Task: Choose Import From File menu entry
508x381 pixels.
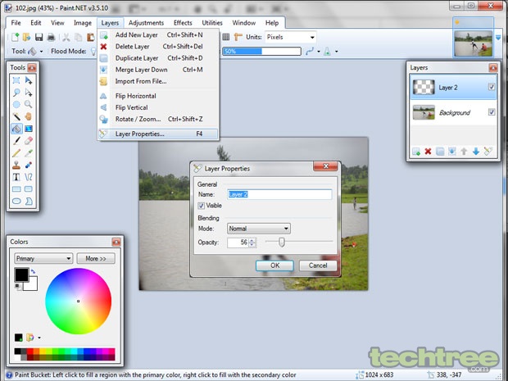Action: coord(158,81)
